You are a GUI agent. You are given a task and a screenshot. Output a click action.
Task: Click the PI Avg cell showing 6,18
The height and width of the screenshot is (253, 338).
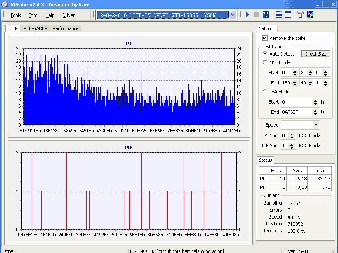coord(297,179)
